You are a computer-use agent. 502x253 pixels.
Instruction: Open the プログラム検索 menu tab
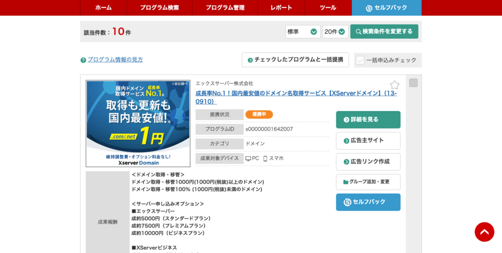pyautogui.click(x=159, y=8)
